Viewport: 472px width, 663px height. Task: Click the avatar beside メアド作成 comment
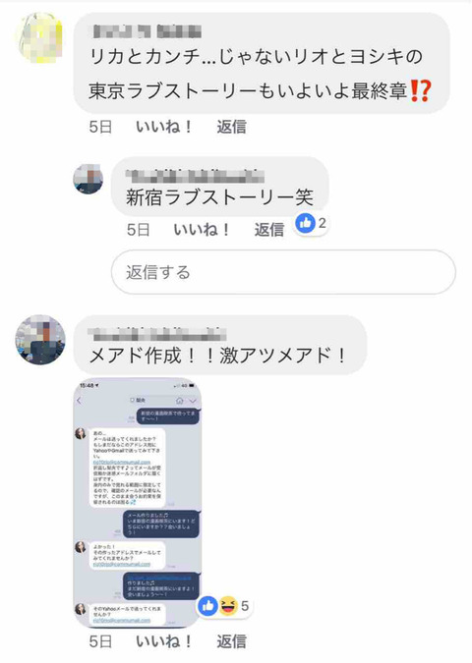[x=40, y=339]
